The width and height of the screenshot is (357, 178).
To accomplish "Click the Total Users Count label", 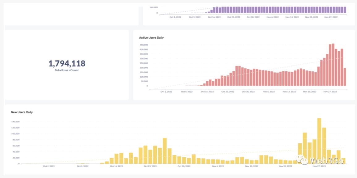I will coord(67,70).
